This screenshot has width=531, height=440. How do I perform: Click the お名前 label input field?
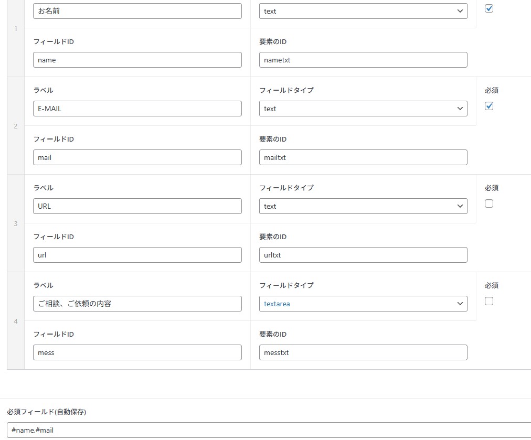(137, 11)
